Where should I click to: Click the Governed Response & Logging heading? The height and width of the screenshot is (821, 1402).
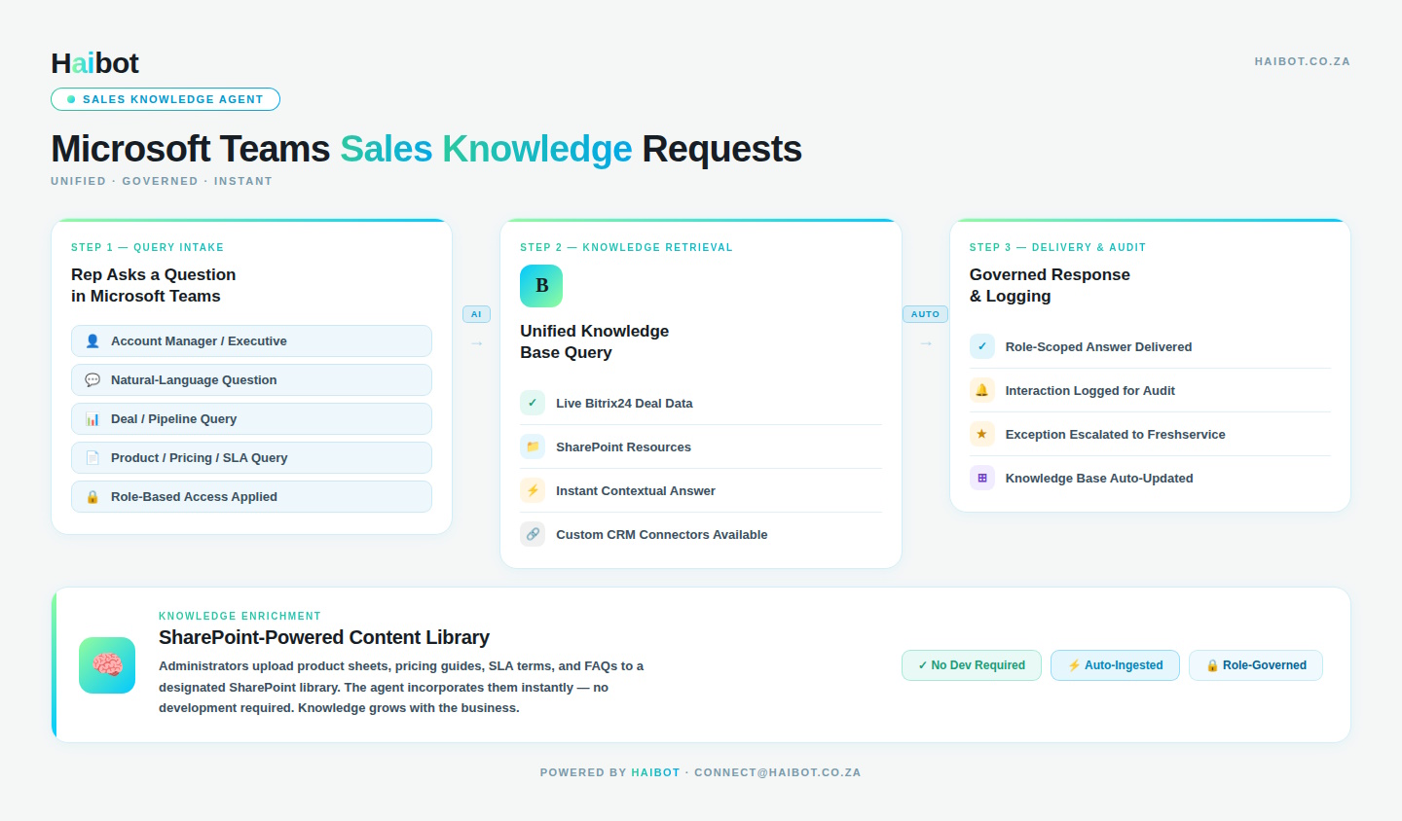click(1050, 285)
